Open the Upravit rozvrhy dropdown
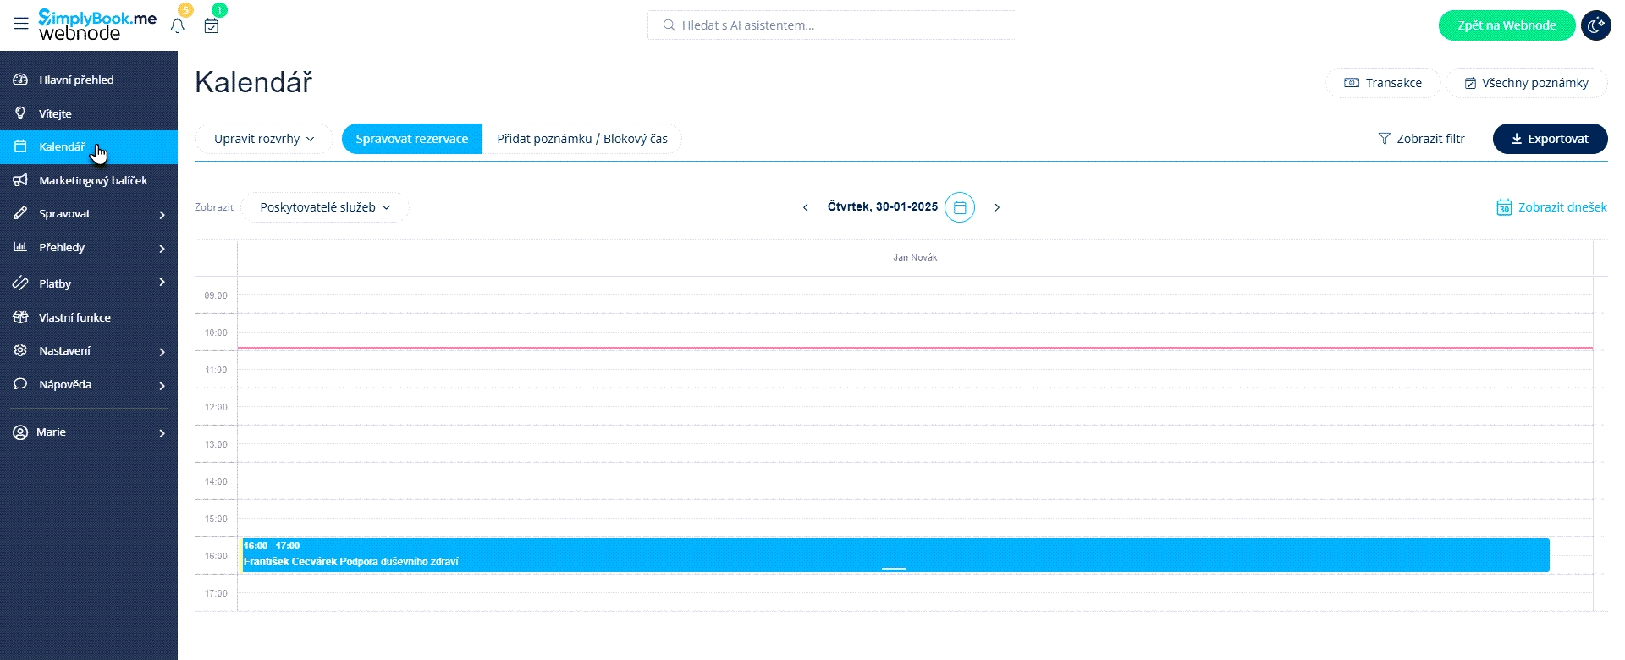The height and width of the screenshot is (660, 1625). pyautogui.click(x=263, y=139)
